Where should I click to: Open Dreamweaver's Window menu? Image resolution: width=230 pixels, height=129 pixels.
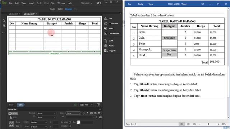[61, 3]
